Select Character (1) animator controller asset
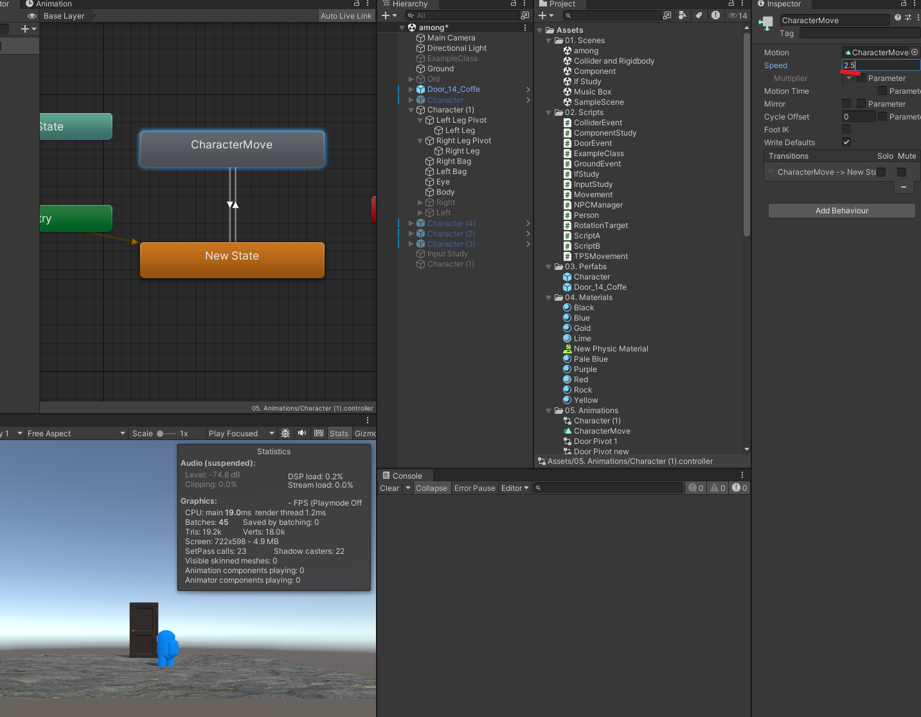Screen dimensions: 921x717 pyautogui.click(x=597, y=421)
